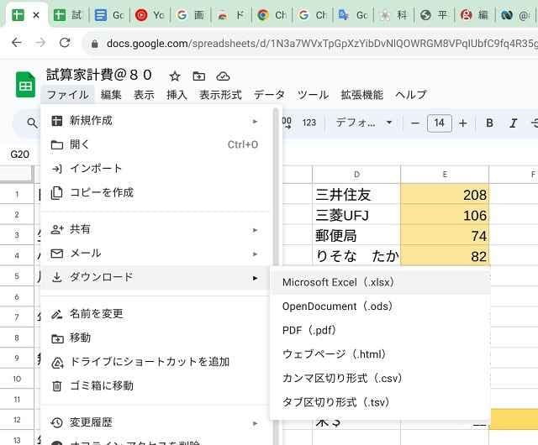Viewport: 538px width, 445px height.
Task: Click コピーを作成 in the file menu
Action: coord(101,192)
